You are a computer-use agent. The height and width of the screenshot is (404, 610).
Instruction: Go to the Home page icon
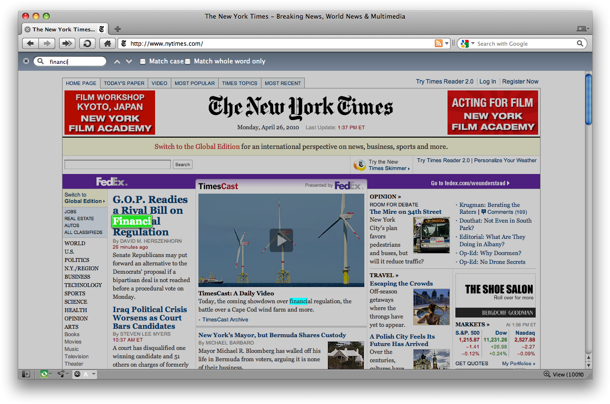click(107, 44)
